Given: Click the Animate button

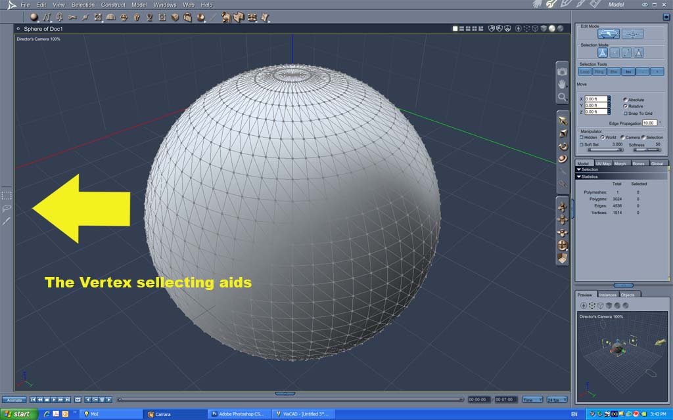Looking at the screenshot, I should (x=14, y=400).
